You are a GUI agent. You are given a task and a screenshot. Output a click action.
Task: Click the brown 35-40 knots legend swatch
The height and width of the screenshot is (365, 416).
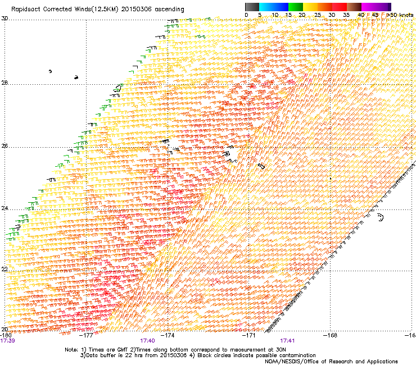click(354, 7)
